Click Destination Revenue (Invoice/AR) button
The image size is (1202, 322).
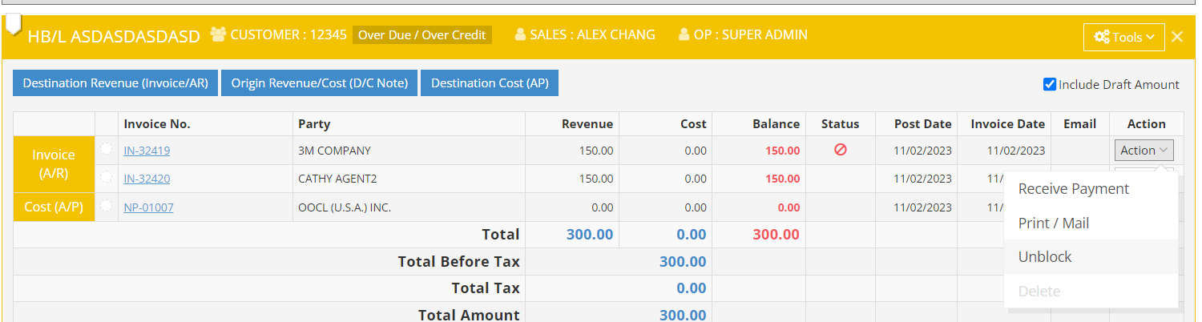[x=115, y=83]
